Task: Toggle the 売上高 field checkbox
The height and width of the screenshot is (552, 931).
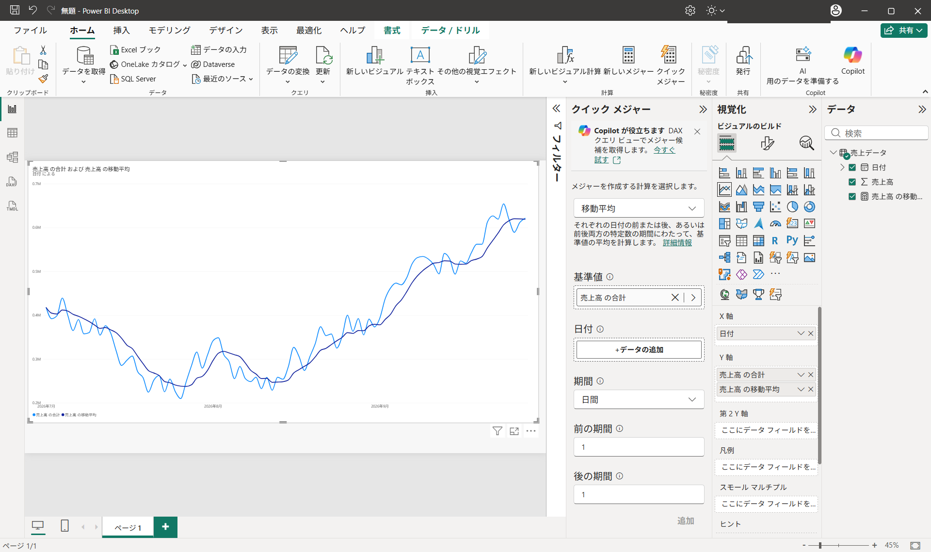Action: point(852,182)
